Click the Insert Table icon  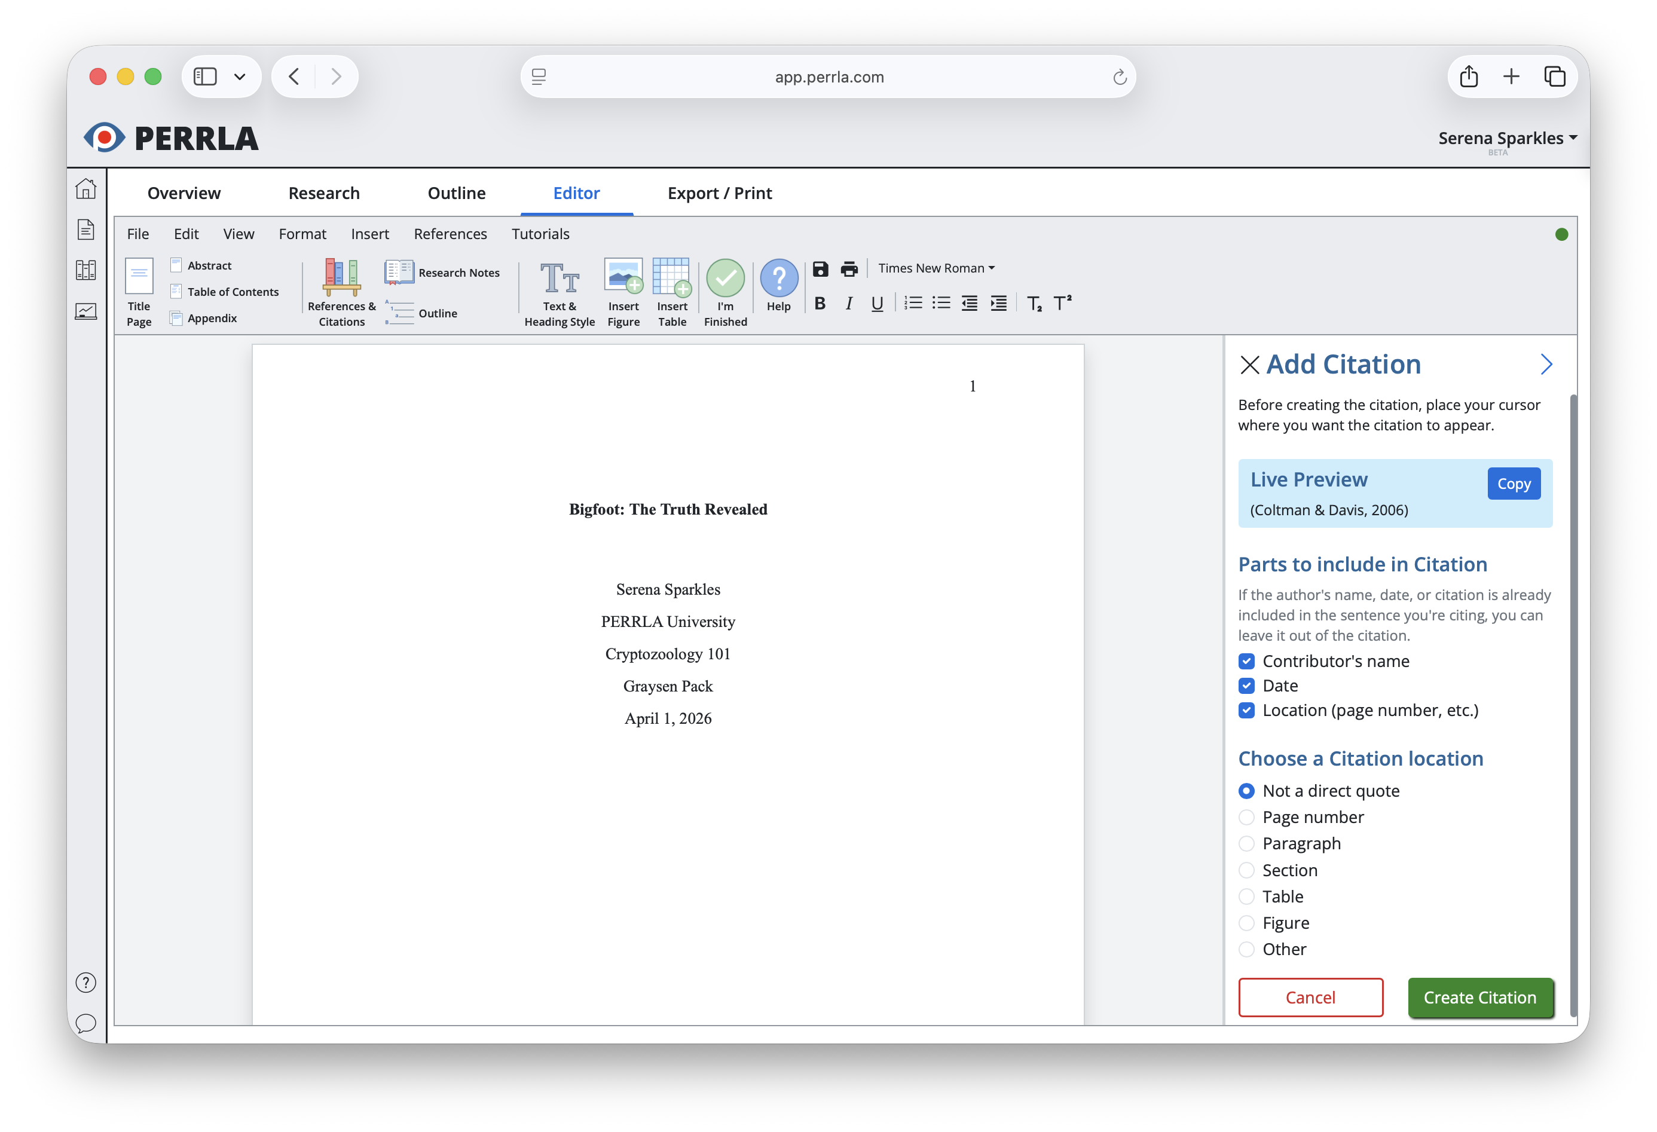click(x=672, y=277)
